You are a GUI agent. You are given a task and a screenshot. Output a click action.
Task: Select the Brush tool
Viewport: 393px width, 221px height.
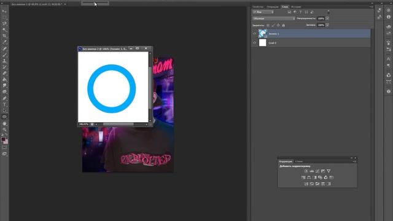pyautogui.click(x=4, y=55)
